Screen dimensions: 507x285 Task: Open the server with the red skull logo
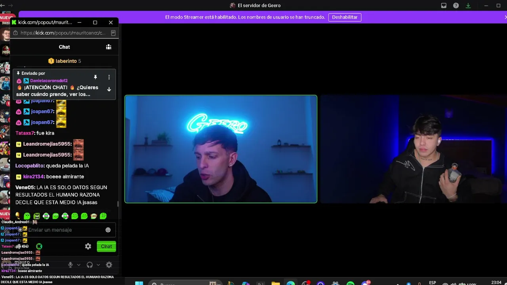pos(5,50)
